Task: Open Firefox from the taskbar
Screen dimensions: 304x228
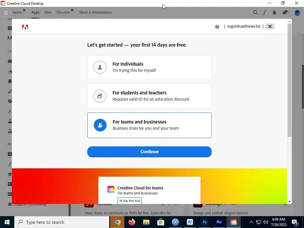Action: point(132,222)
